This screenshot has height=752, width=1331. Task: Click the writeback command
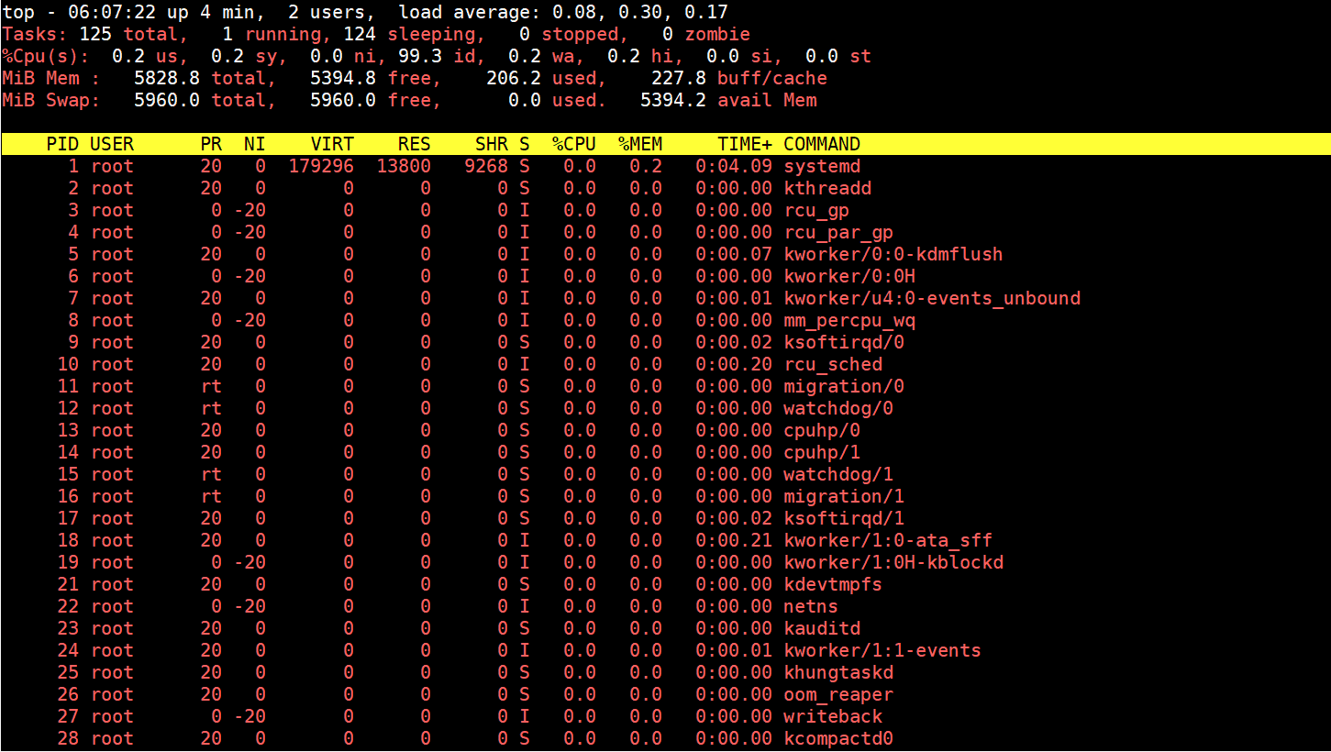[x=833, y=716]
